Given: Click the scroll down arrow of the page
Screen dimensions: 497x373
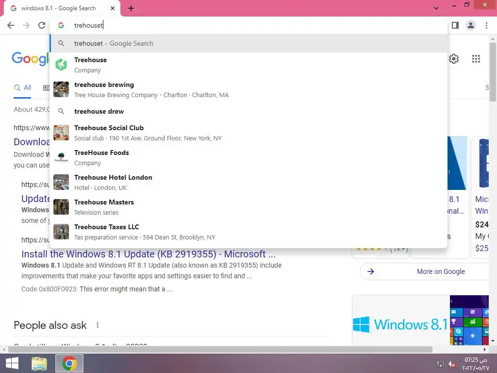Looking at the screenshot, I should click(493, 341).
